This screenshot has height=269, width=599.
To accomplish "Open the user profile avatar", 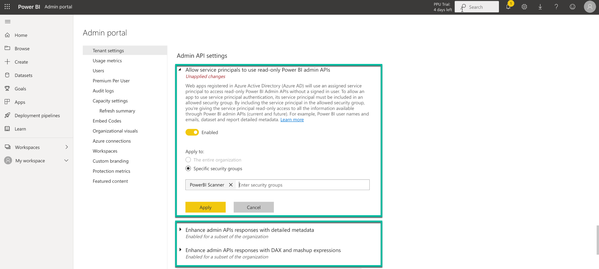I will (590, 7).
